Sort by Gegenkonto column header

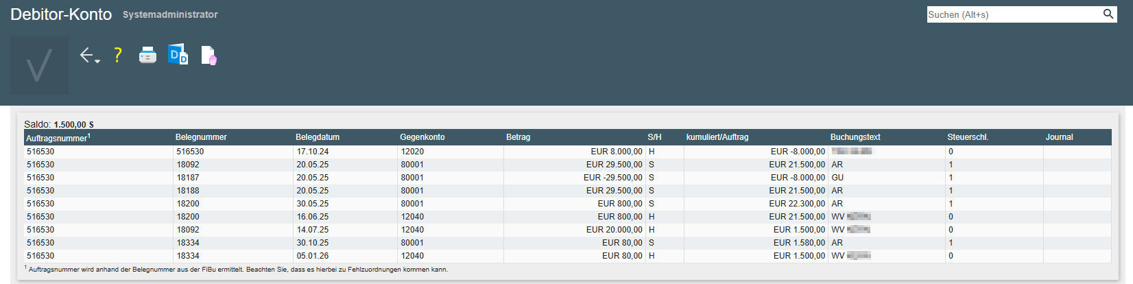[422, 137]
